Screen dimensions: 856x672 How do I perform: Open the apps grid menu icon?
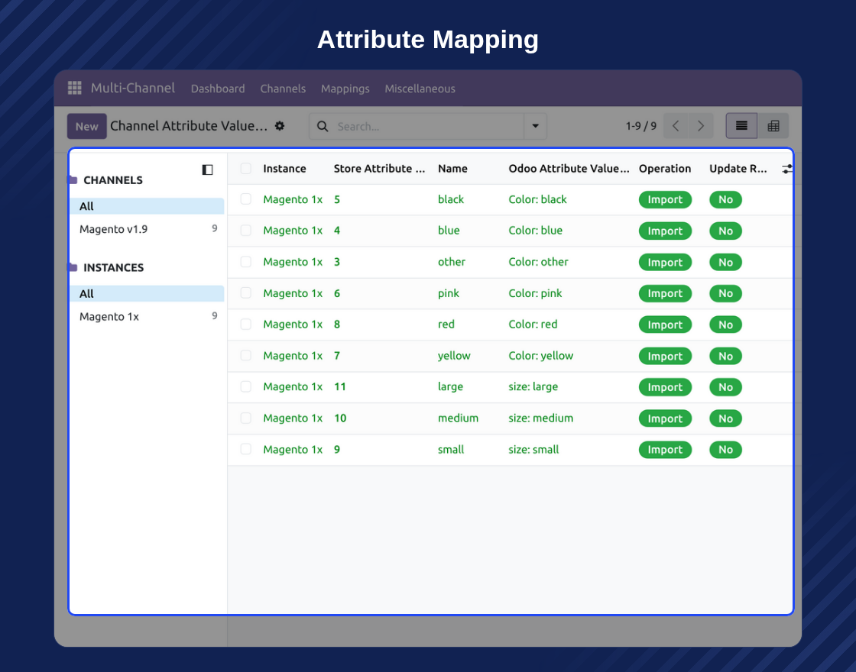(74, 88)
